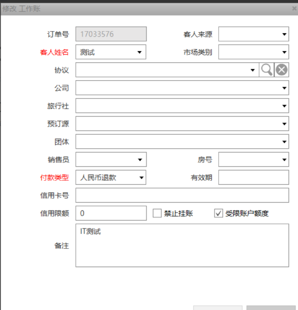Expand the 房号 dropdown
298x310 pixels.
point(284,159)
